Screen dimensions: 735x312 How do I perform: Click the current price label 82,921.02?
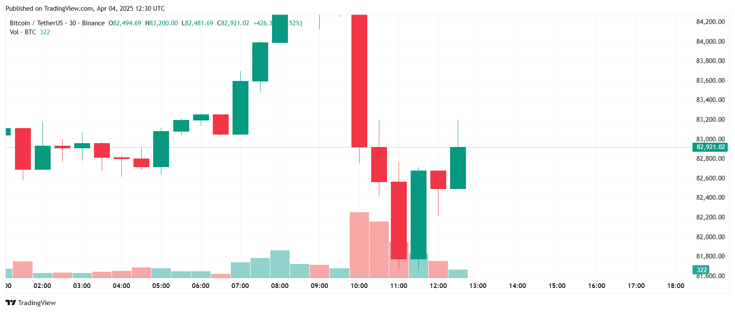point(710,147)
